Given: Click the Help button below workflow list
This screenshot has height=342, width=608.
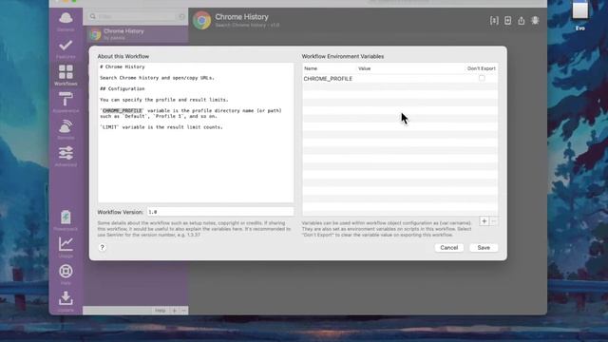Looking at the screenshot, I should [161, 311].
